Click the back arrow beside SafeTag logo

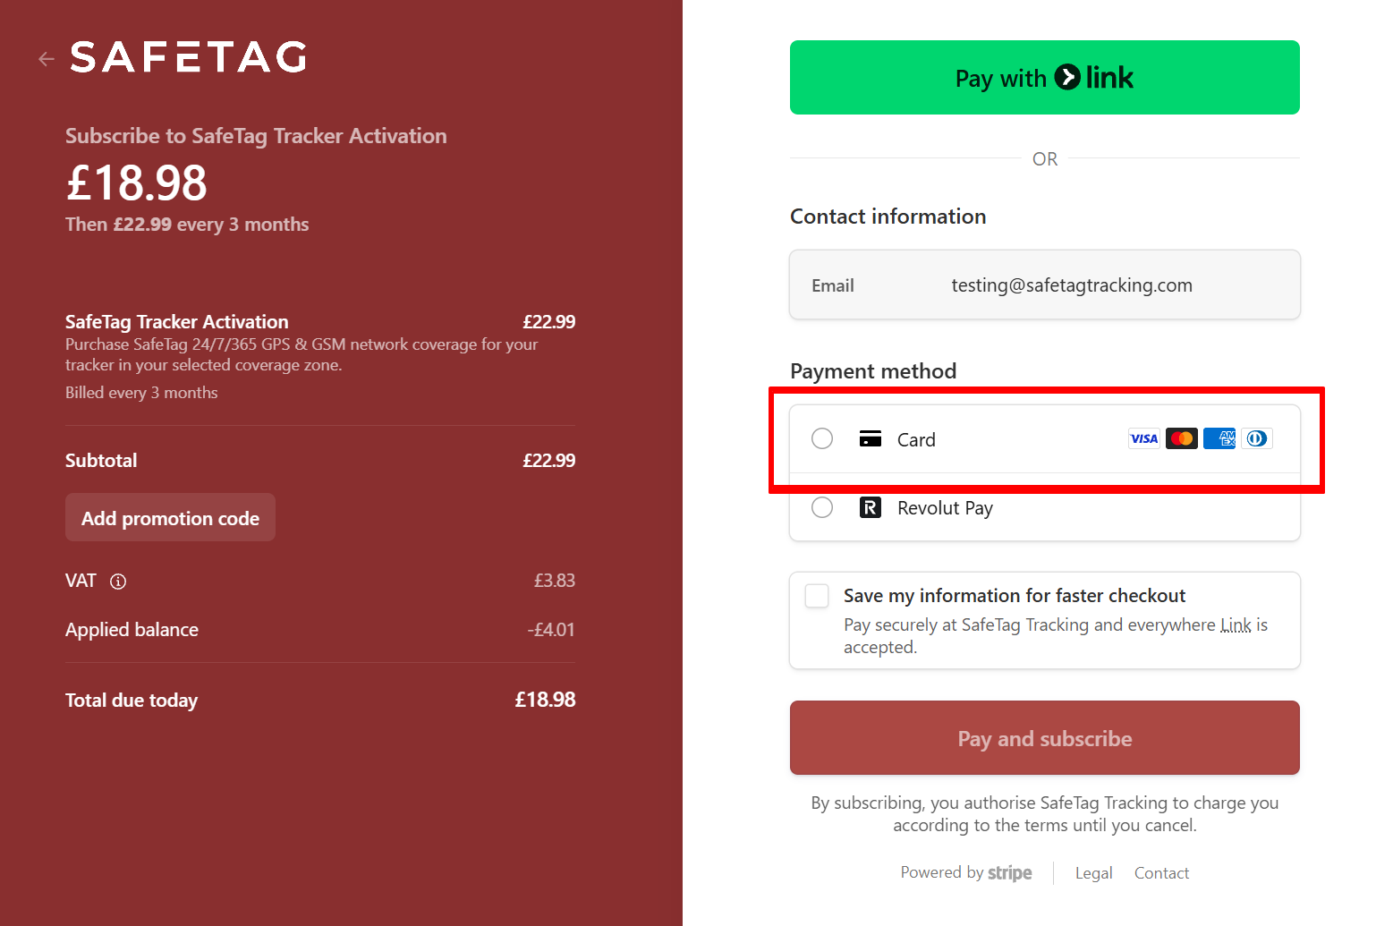pos(47,59)
